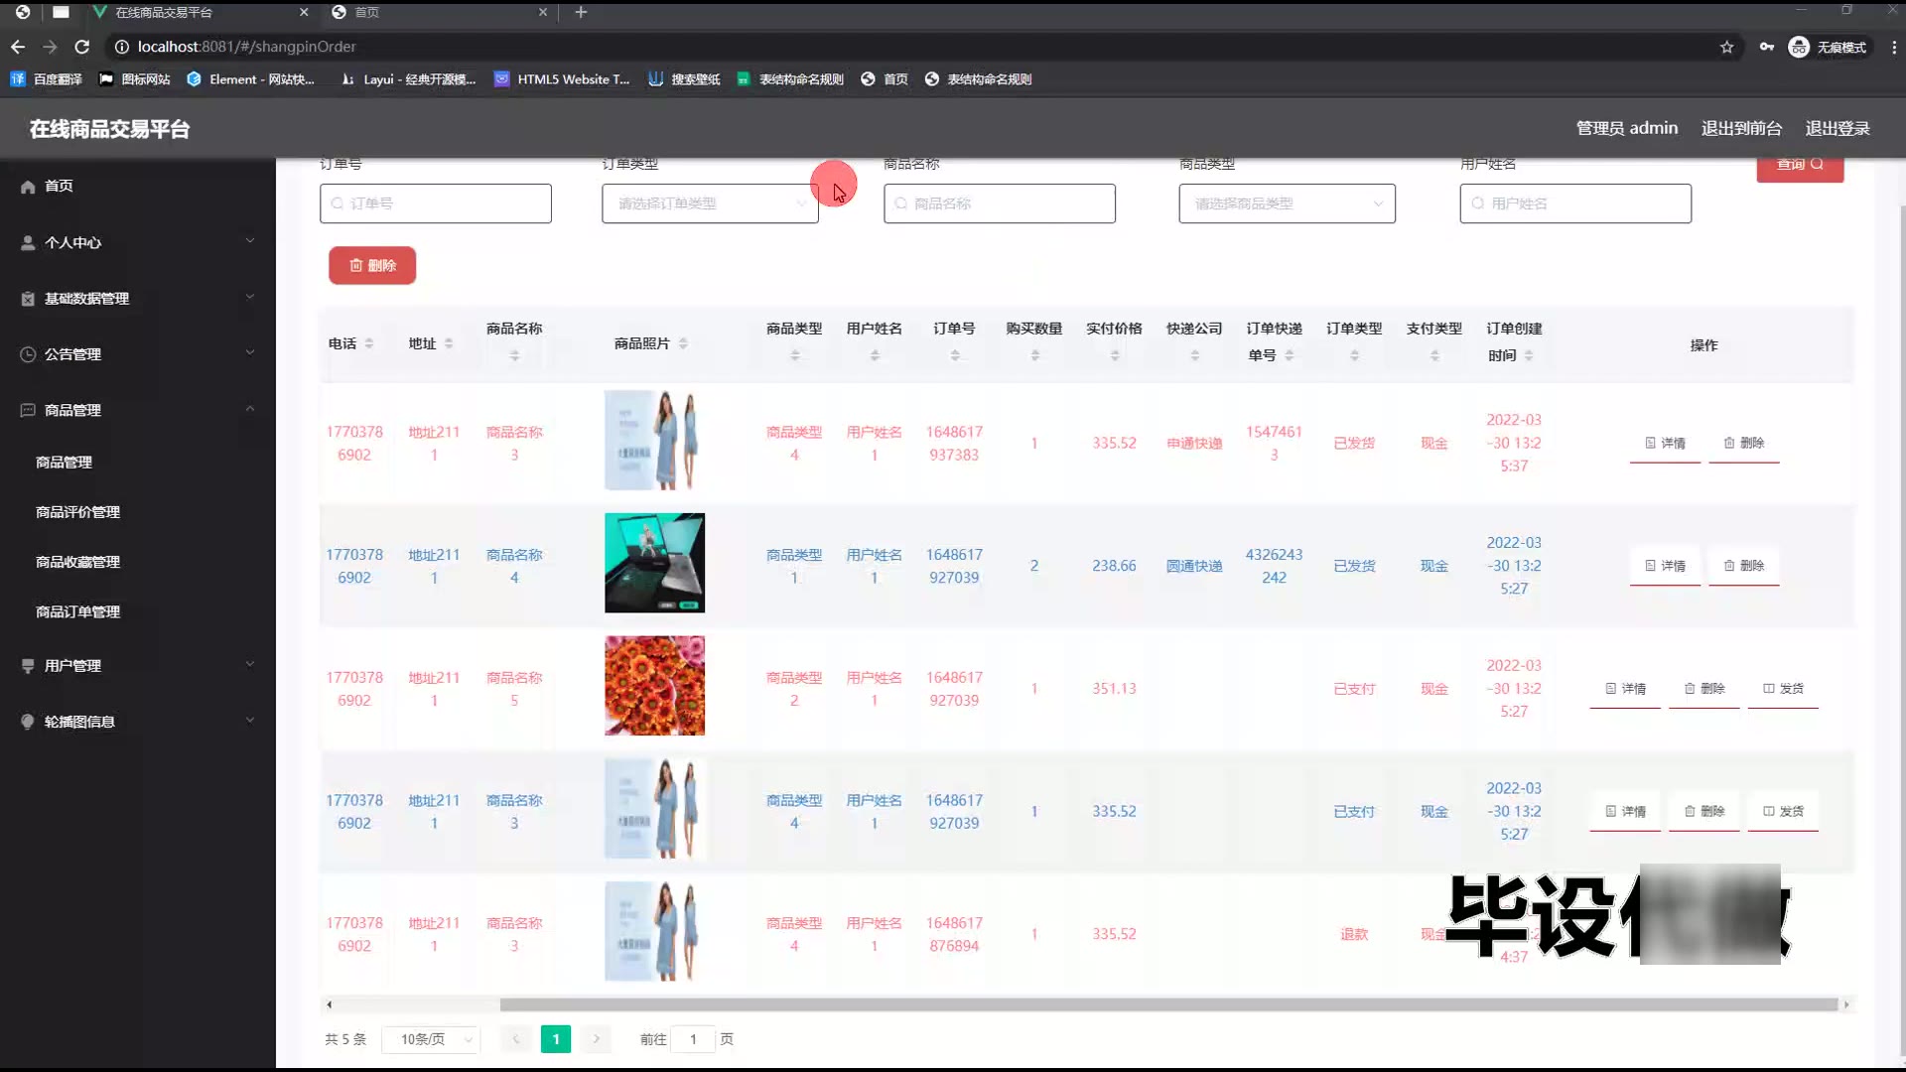Collapse the 商品管理 sidebar group
1906x1072 pixels.
pos(138,410)
